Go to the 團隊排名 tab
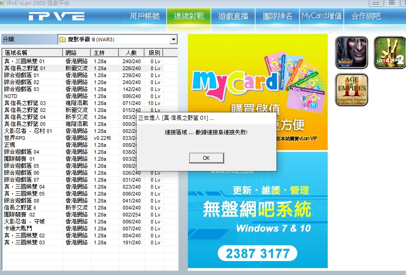406x275 pixels. click(277, 16)
